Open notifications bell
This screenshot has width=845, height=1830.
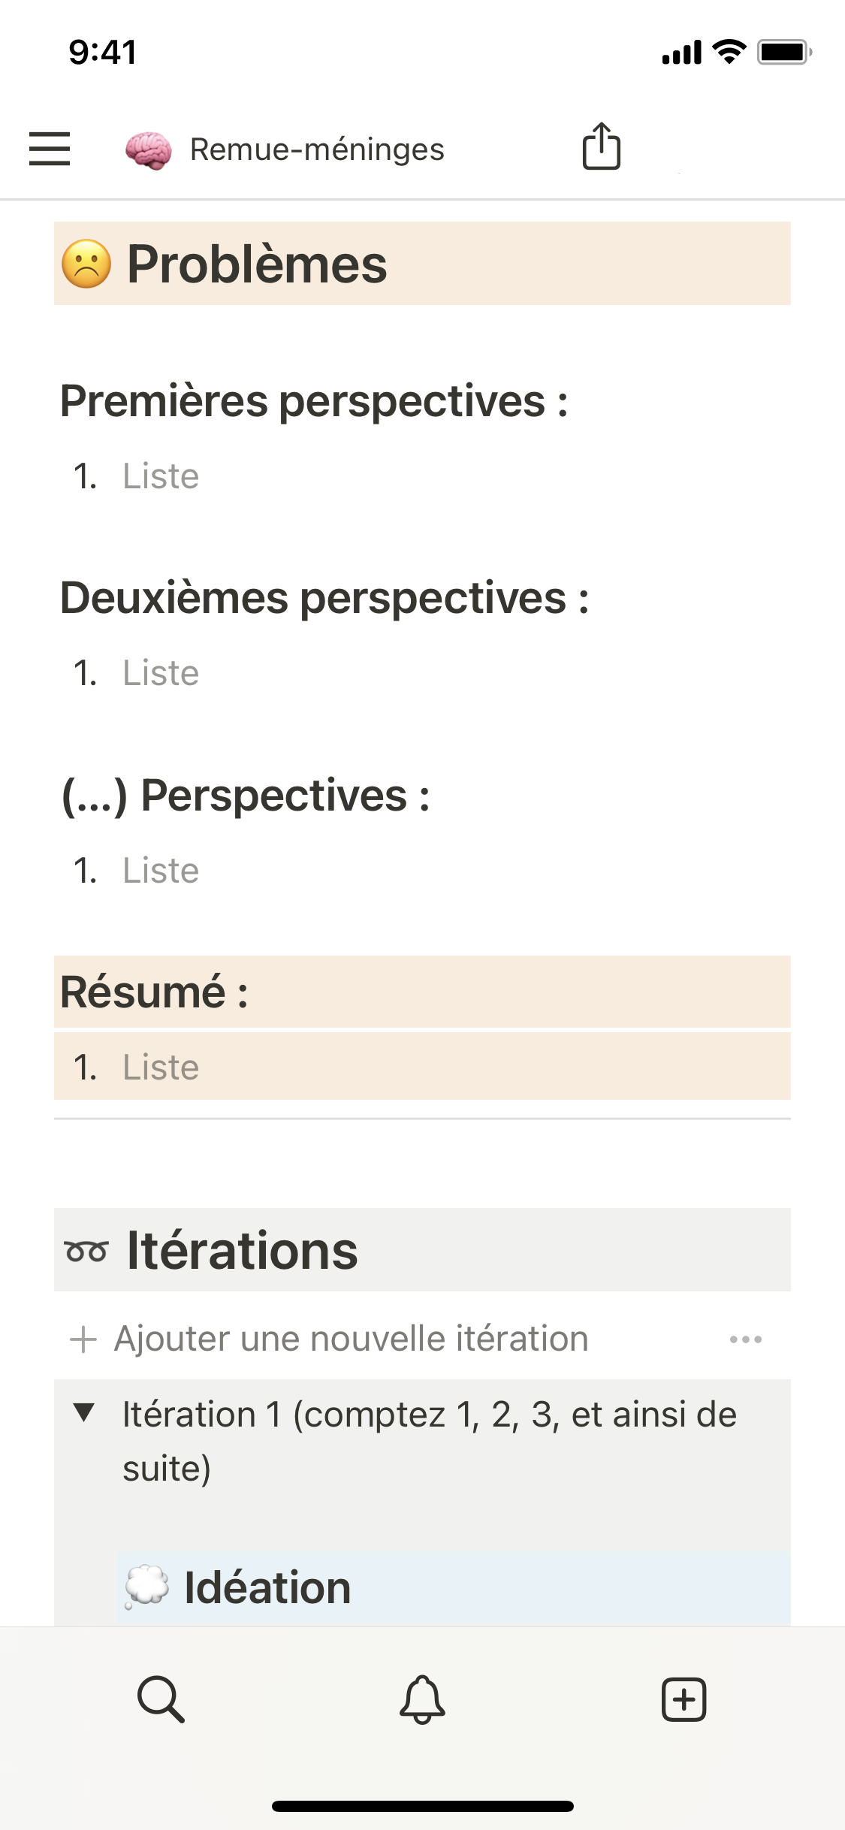point(422,1698)
